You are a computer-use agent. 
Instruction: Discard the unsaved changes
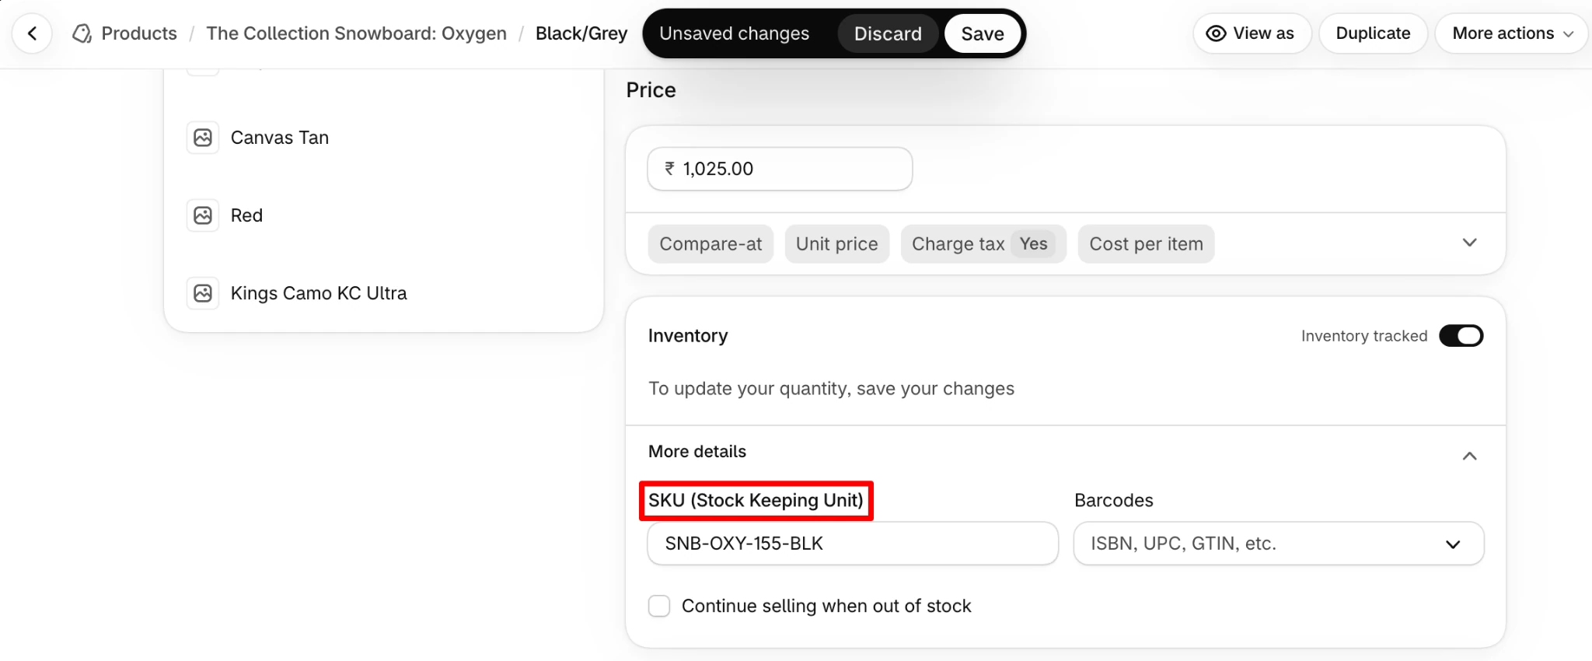point(888,33)
